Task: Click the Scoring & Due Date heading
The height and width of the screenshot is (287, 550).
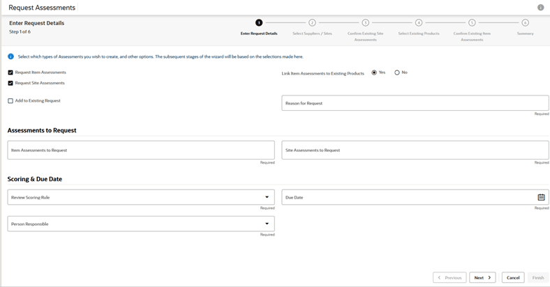Action: click(35, 179)
